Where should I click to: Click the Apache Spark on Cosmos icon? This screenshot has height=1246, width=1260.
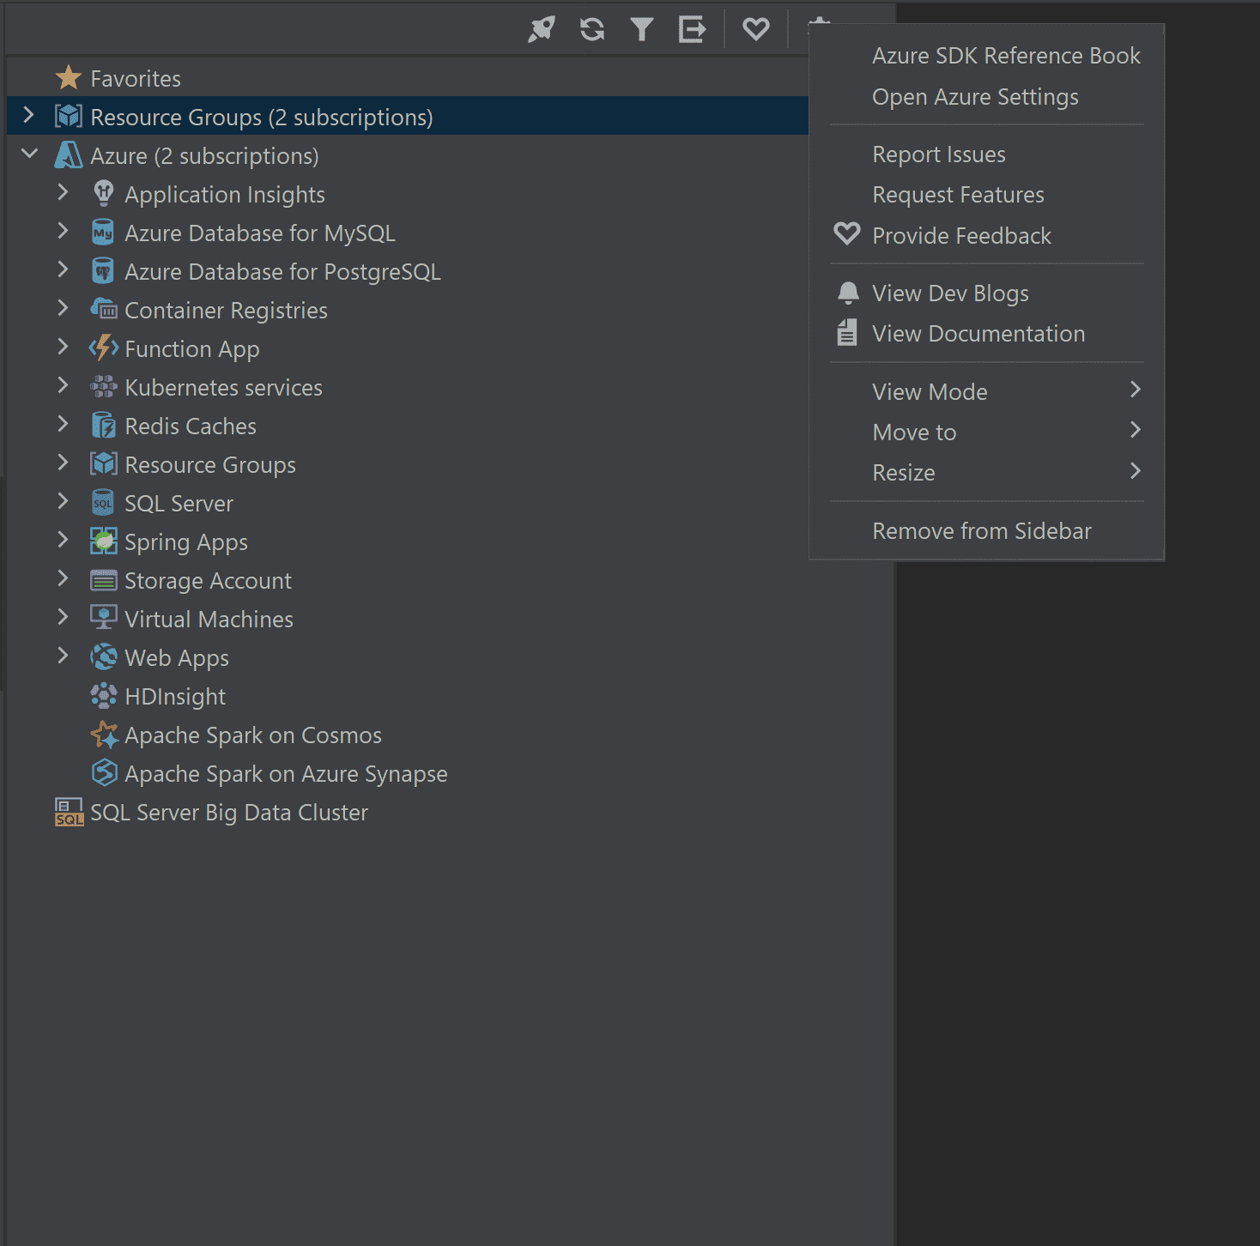click(x=104, y=735)
